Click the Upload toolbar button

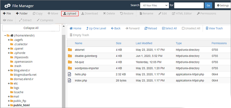(70, 14)
